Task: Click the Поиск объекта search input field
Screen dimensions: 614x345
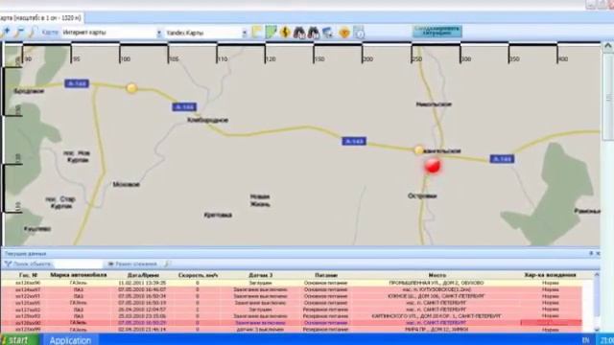Action: tap(78, 264)
